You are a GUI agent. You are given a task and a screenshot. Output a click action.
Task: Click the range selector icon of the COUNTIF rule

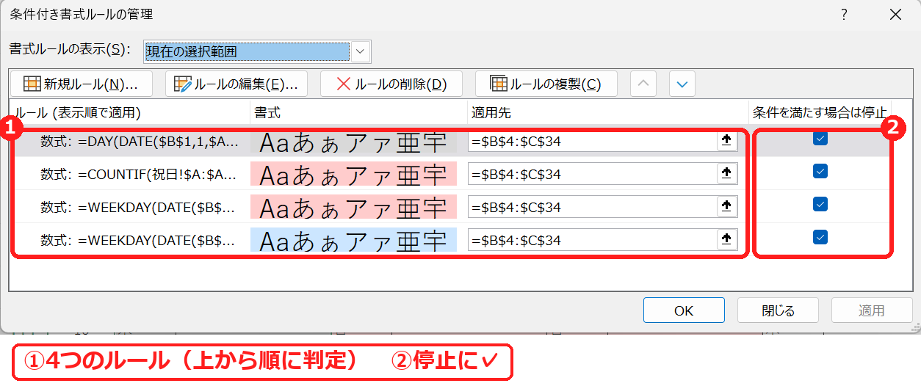point(727,174)
